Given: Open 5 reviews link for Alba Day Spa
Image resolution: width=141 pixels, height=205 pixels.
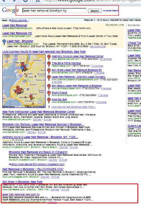Looking at the screenshot, I should (101, 102).
